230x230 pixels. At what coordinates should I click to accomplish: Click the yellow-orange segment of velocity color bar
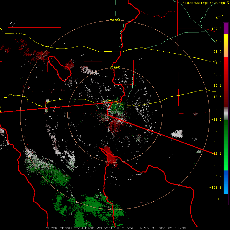(x=226, y=45)
